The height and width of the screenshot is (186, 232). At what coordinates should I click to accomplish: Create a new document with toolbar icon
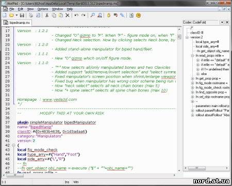[5, 16]
